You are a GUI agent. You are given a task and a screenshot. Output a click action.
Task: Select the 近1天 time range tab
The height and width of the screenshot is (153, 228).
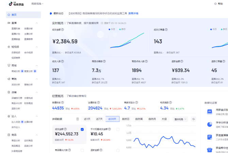coord(87,119)
